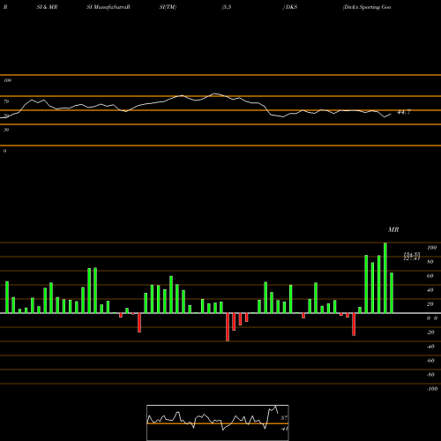
Task: Click the tallest green bar in the MR chart
Action: (x=385, y=278)
